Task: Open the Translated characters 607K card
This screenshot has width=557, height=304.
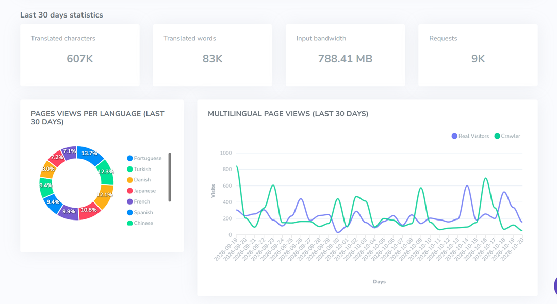Action: pyautogui.click(x=80, y=55)
